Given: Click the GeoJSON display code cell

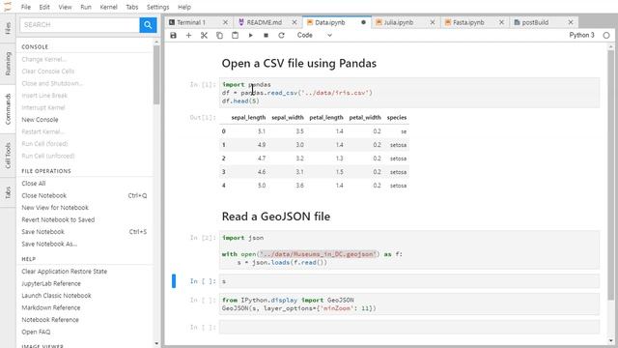Looking at the screenshot, I should (x=409, y=304).
